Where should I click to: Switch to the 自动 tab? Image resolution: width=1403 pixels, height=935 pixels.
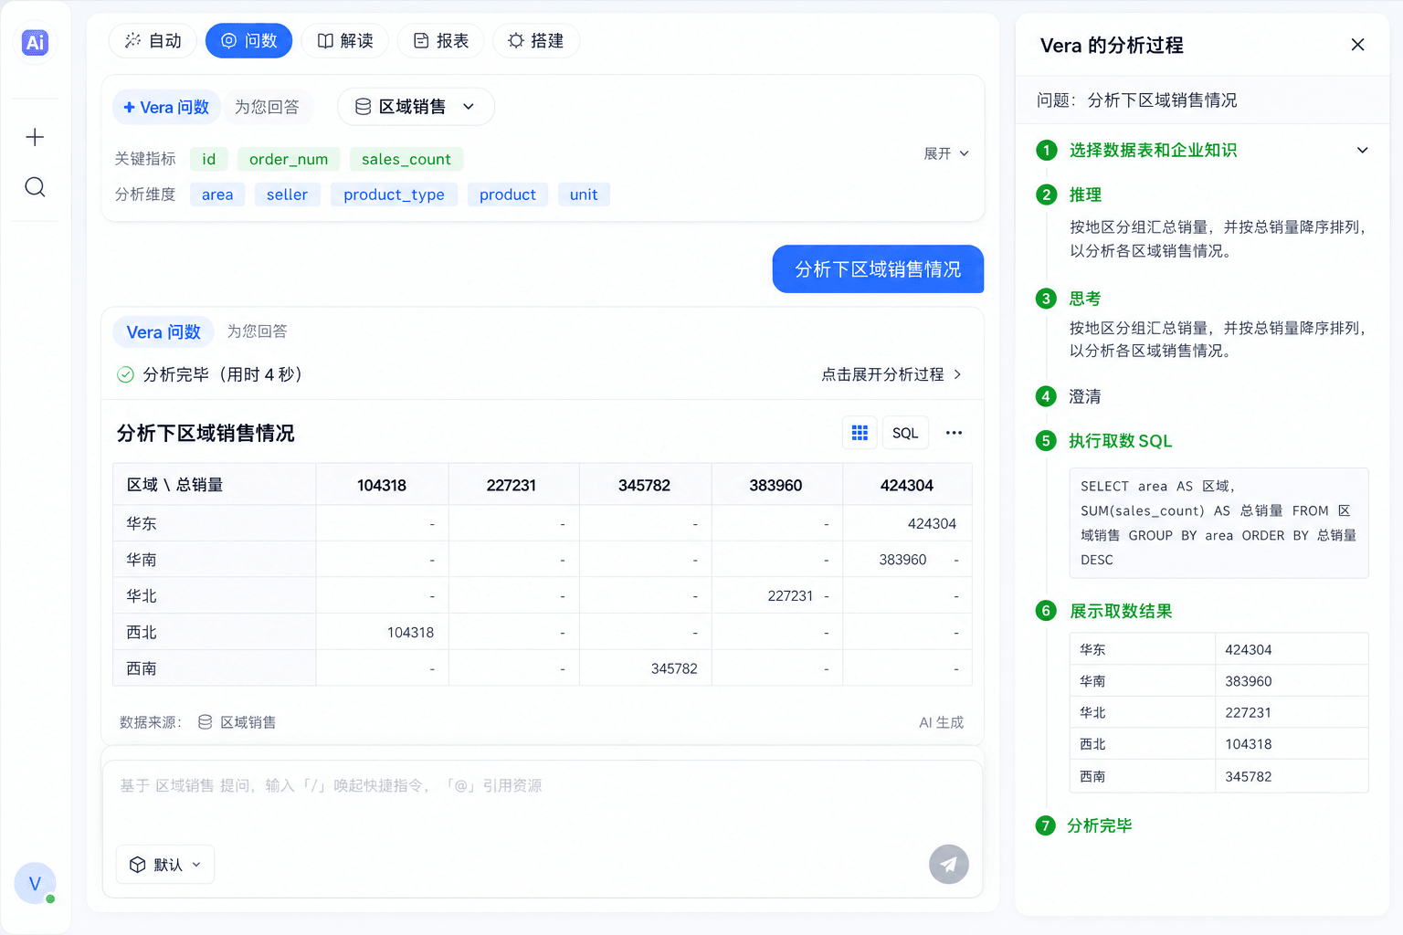pyautogui.click(x=153, y=41)
